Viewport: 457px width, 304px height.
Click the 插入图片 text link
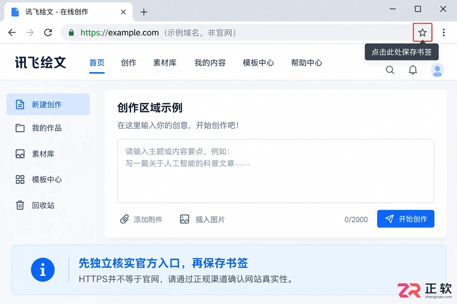[x=210, y=219]
